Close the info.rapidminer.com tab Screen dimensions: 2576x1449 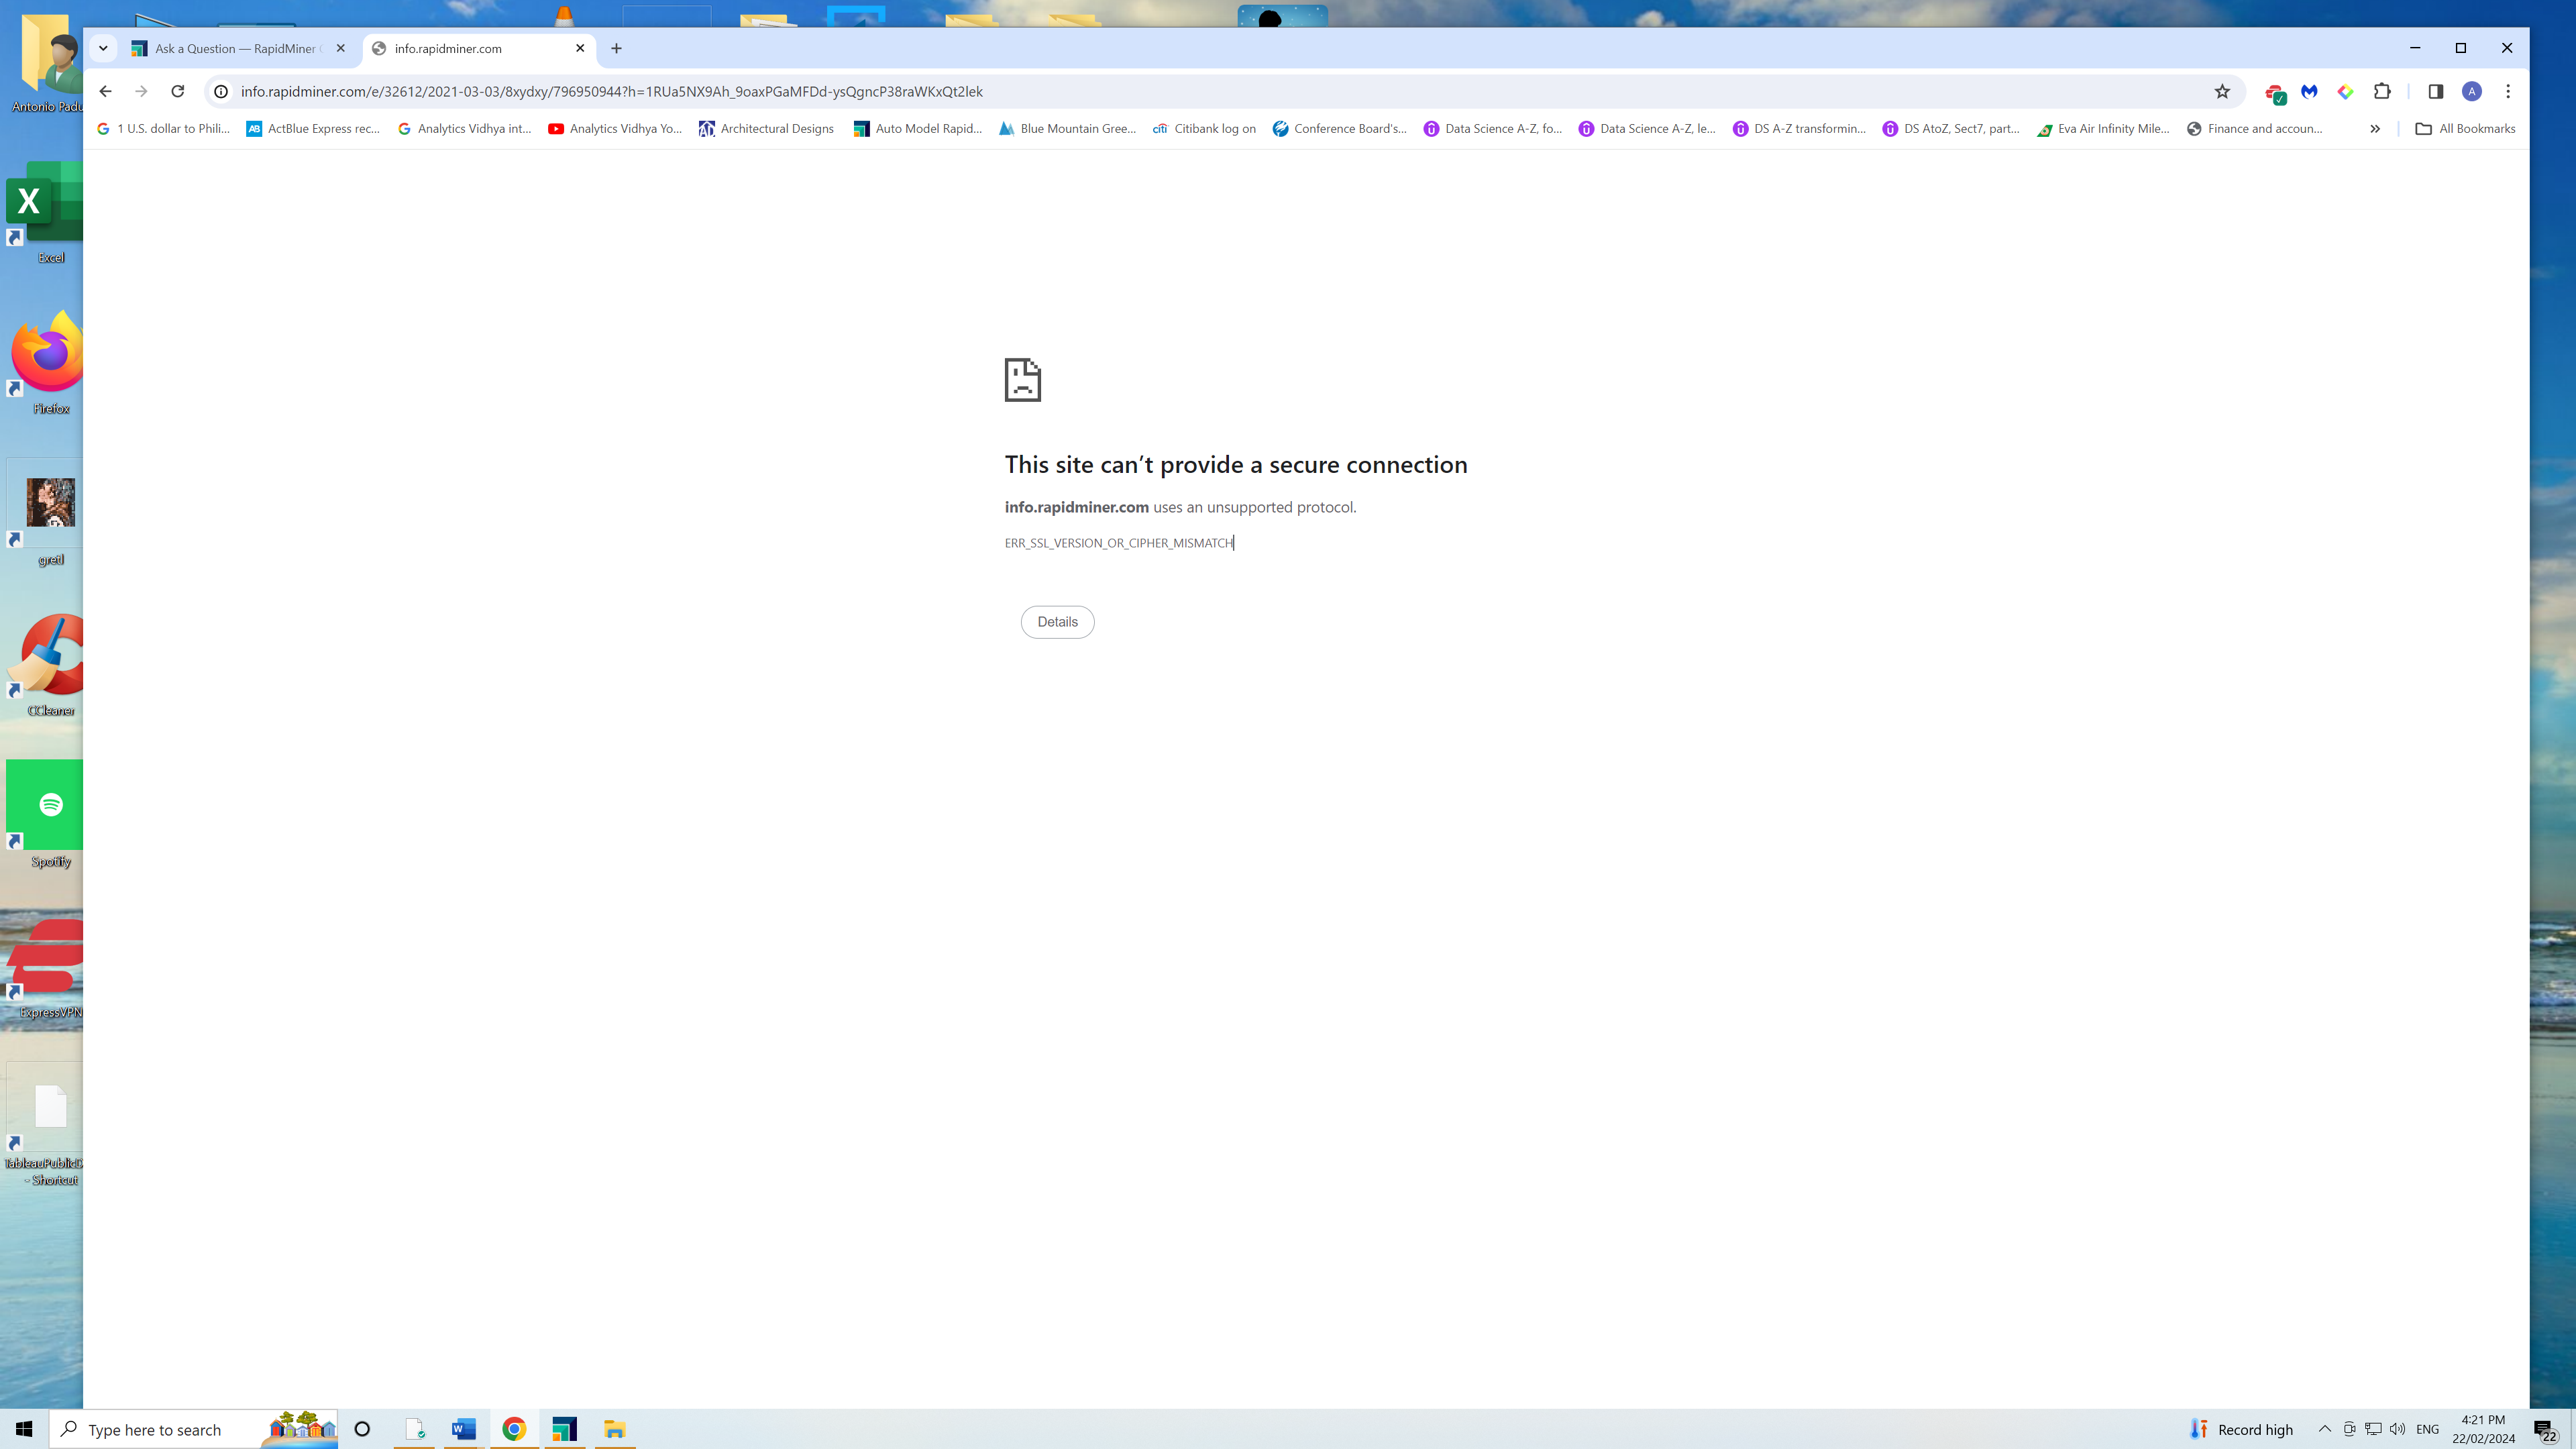tap(580, 48)
